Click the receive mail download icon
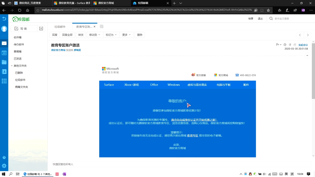The width and height of the screenshot is (315, 177). (41, 29)
